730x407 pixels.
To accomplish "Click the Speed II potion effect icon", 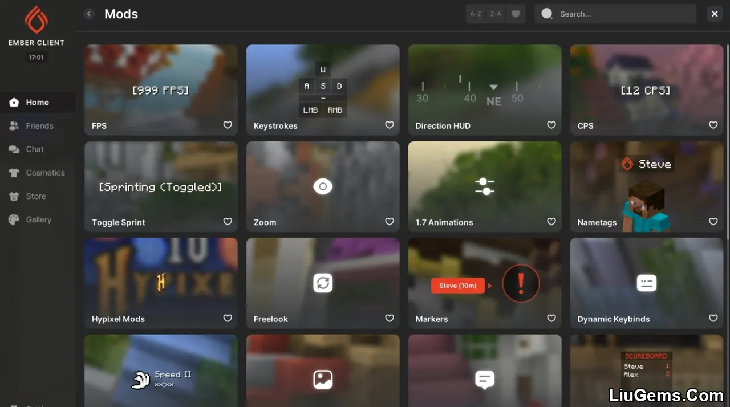I will click(141, 379).
